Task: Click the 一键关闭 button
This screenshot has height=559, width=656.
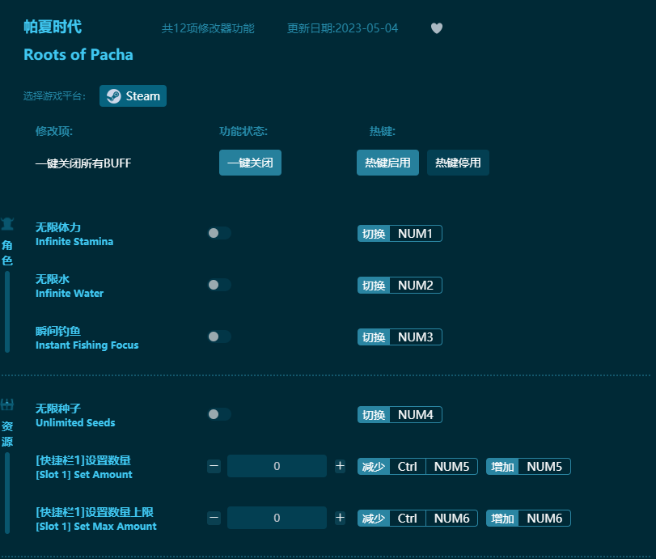Action: click(250, 163)
